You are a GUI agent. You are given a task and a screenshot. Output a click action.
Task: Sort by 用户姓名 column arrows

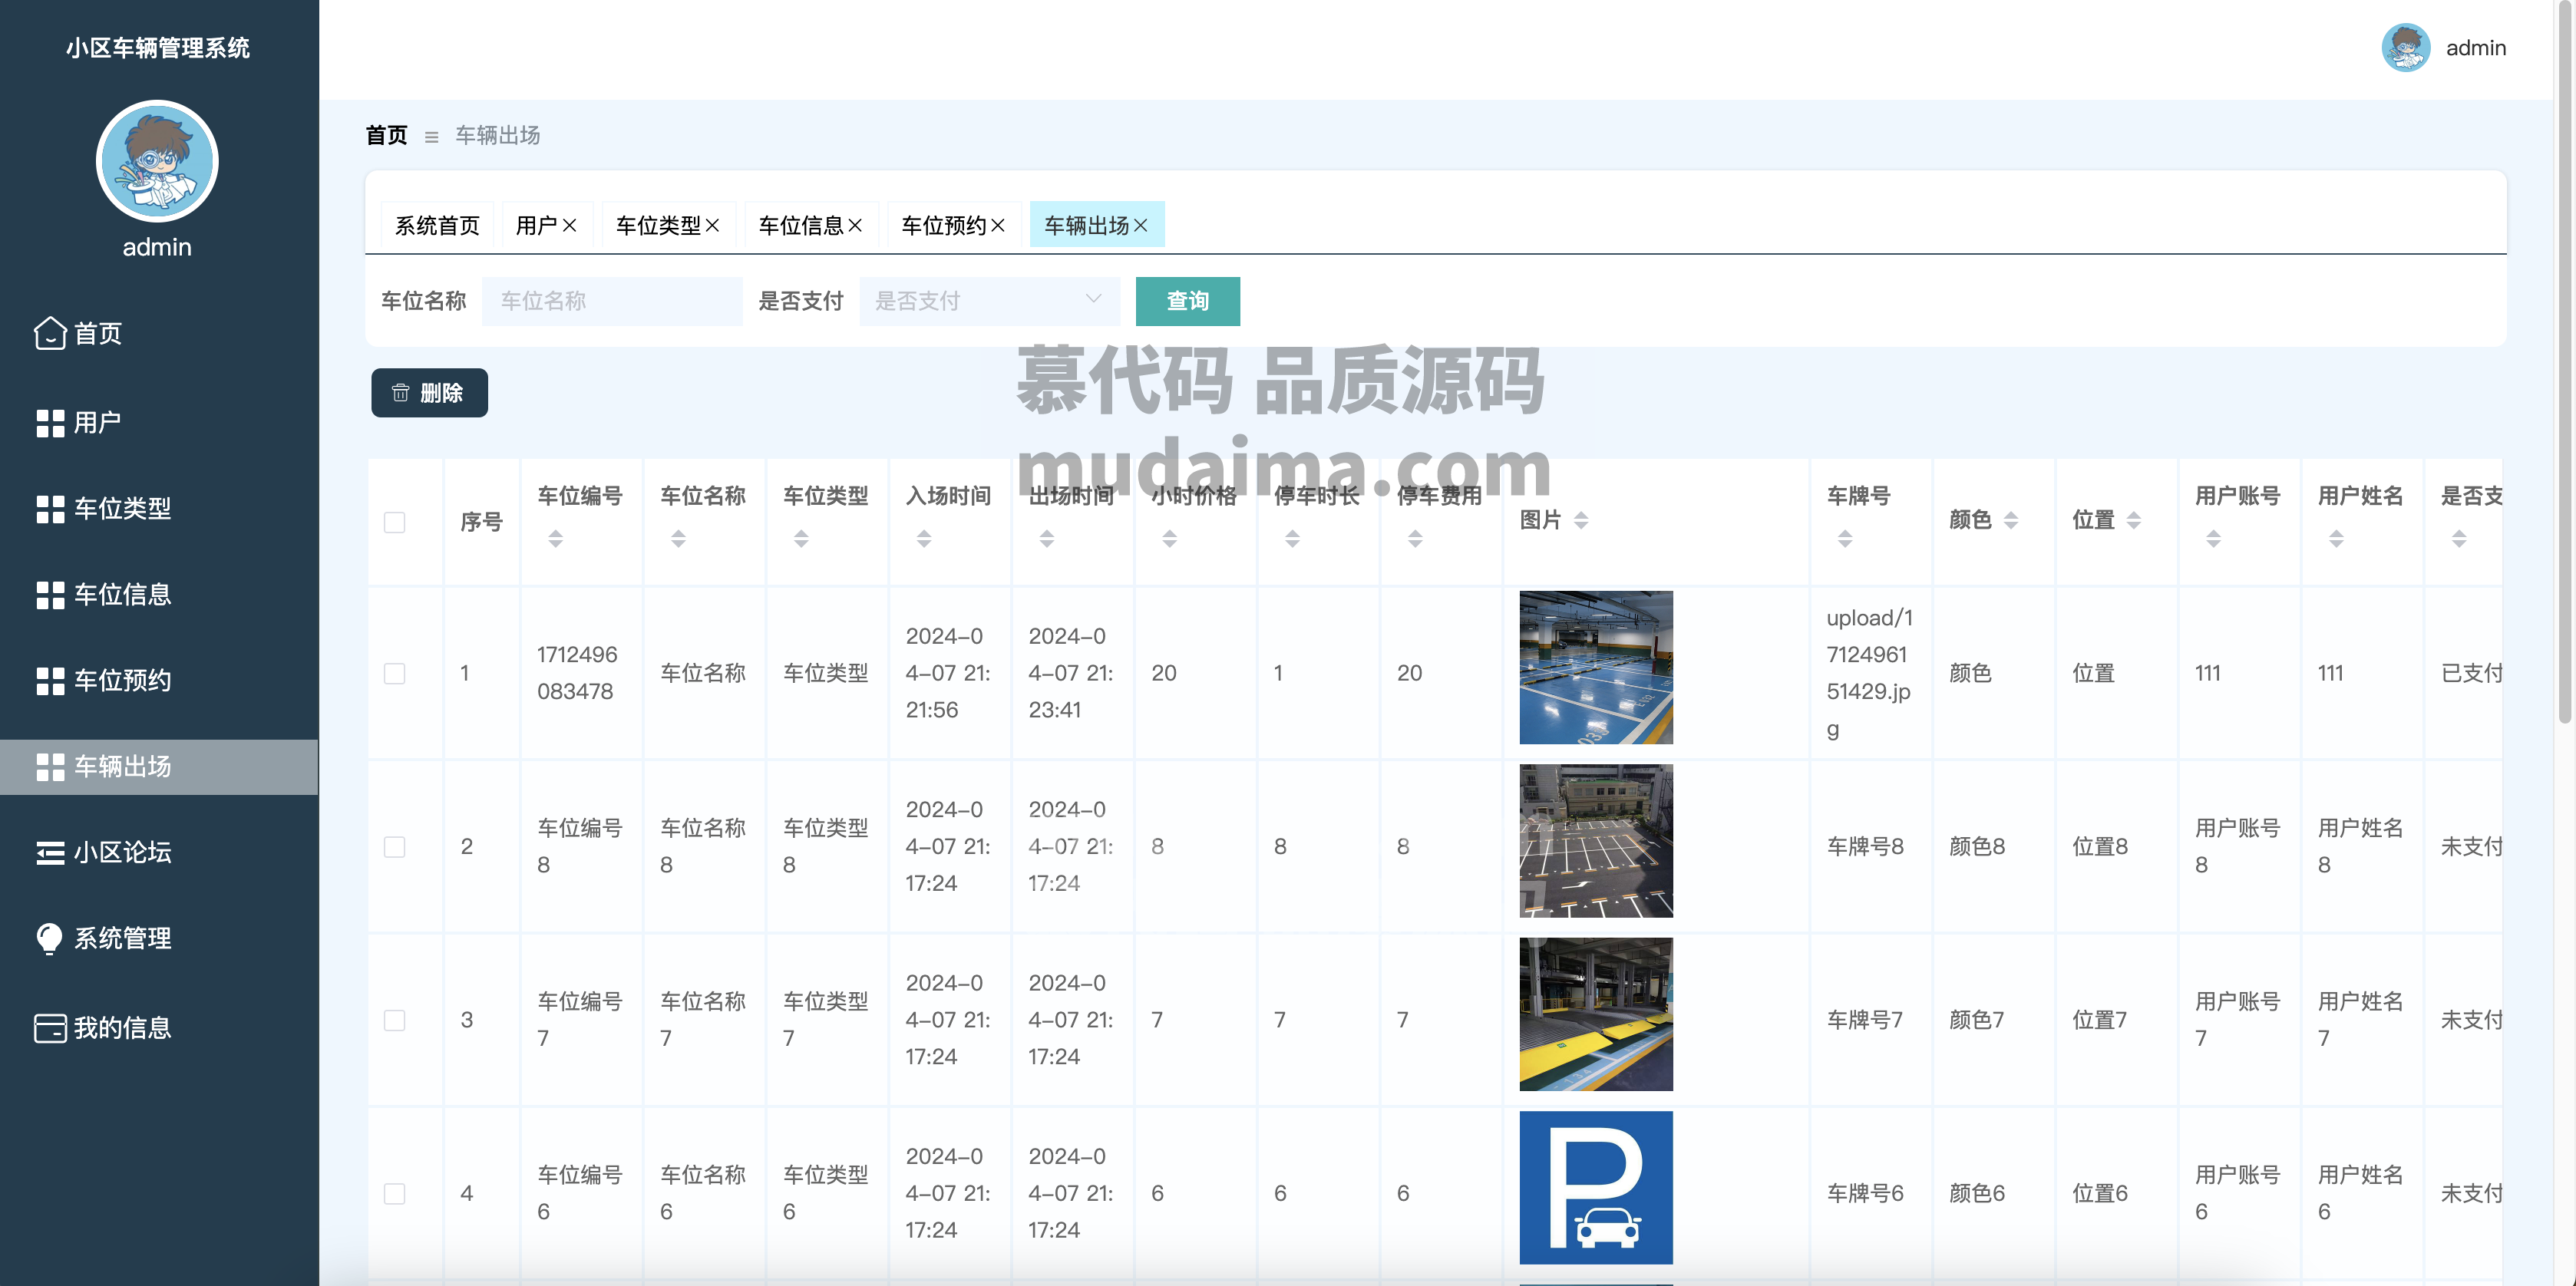click(2336, 539)
